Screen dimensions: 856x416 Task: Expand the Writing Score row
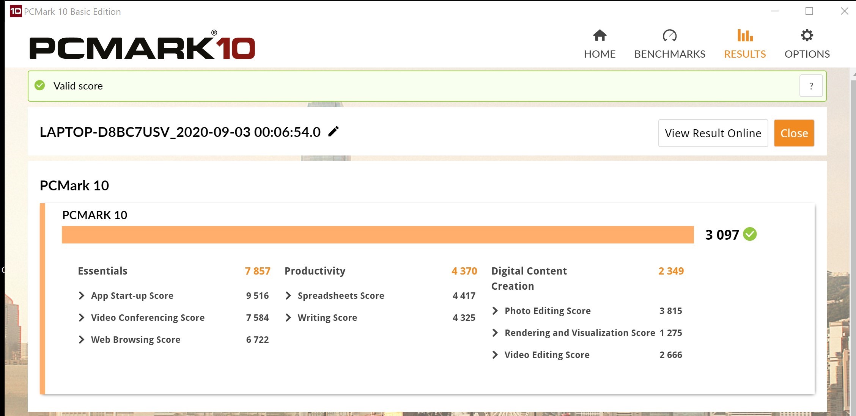pyautogui.click(x=288, y=318)
